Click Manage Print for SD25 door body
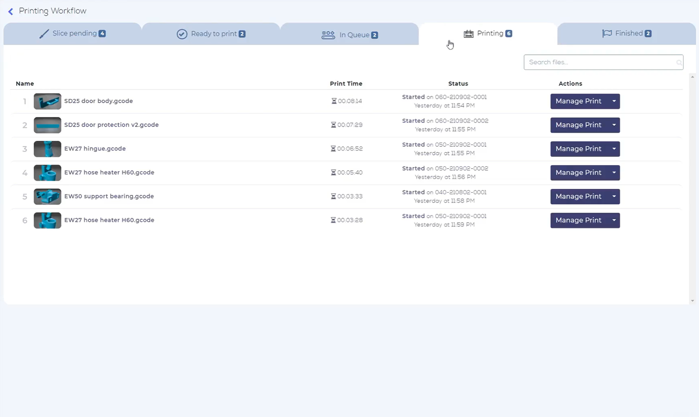The height and width of the screenshot is (417, 699). tap(579, 101)
